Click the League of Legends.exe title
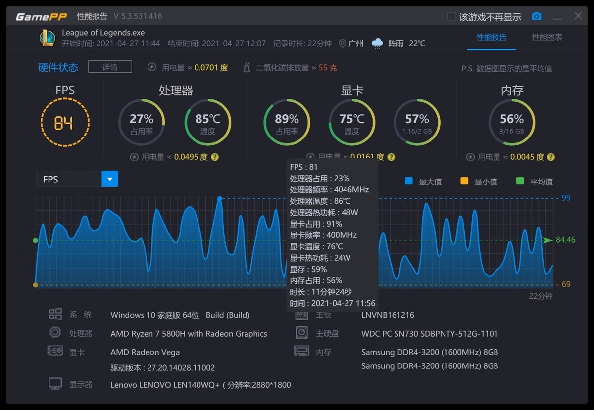This screenshot has height=410, width=594. pyautogui.click(x=103, y=33)
